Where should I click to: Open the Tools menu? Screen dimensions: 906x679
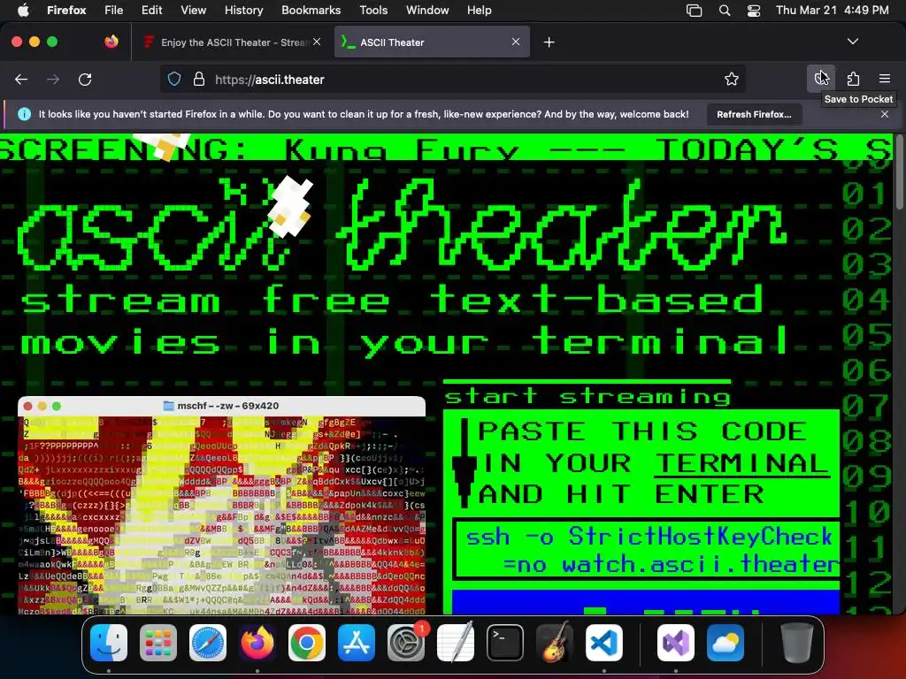(373, 10)
